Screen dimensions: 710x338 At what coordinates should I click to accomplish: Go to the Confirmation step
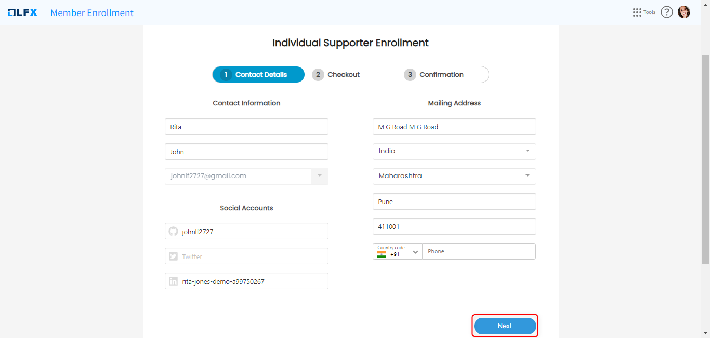[x=441, y=75]
